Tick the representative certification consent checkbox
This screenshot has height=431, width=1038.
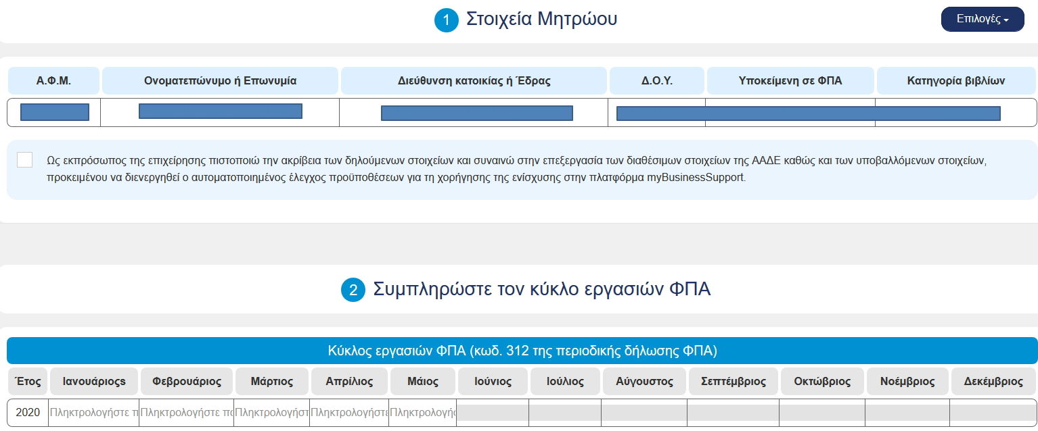tap(25, 160)
